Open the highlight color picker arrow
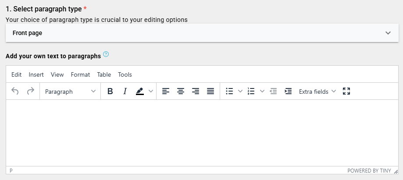The width and height of the screenshot is (403, 180). click(x=151, y=91)
